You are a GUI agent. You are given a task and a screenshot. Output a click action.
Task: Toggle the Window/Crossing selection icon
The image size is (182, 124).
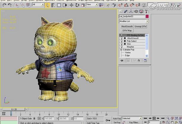[x=65, y=5]
